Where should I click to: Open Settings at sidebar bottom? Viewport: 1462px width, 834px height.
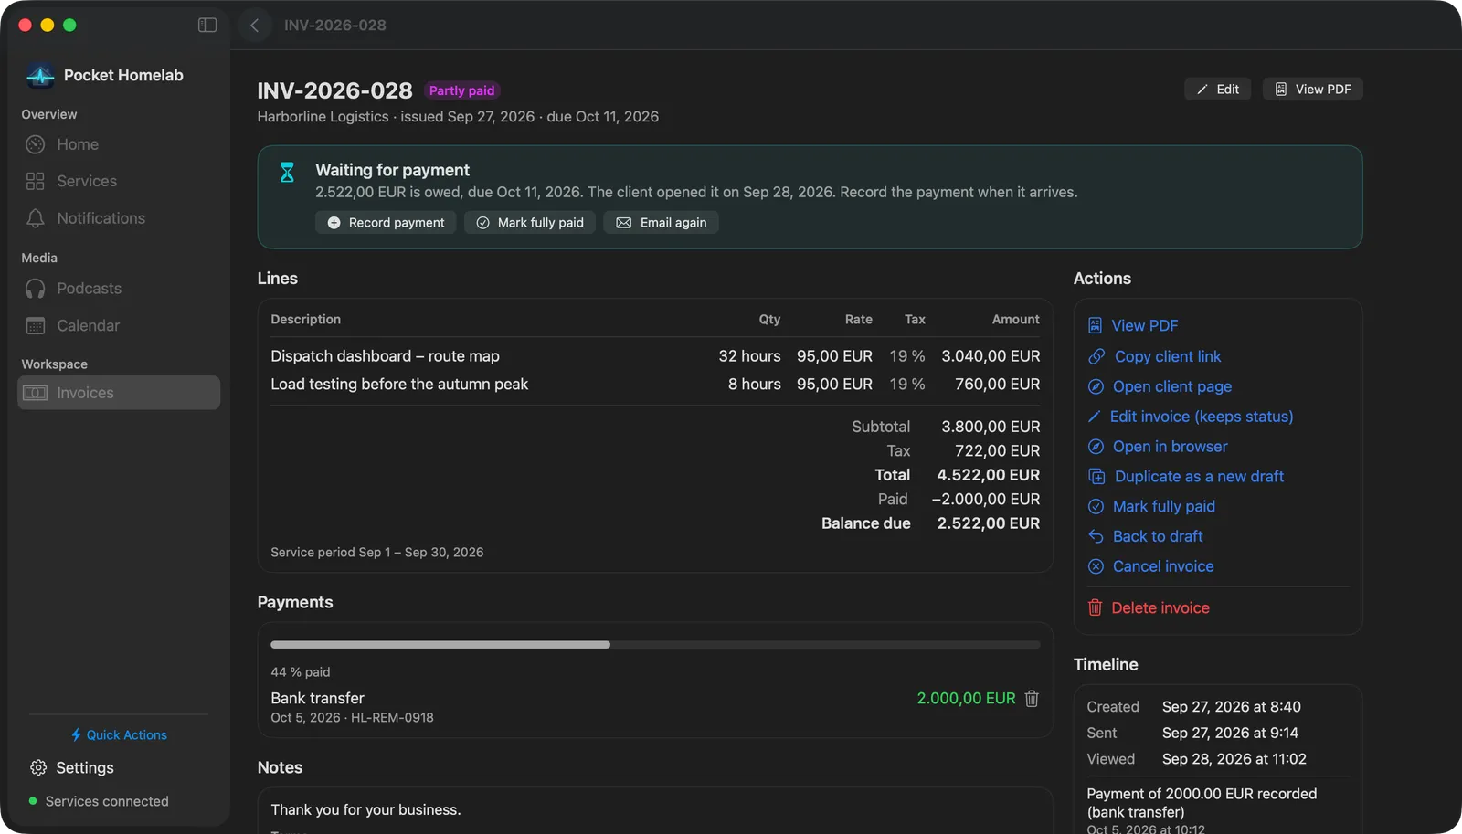pos(72,768)
